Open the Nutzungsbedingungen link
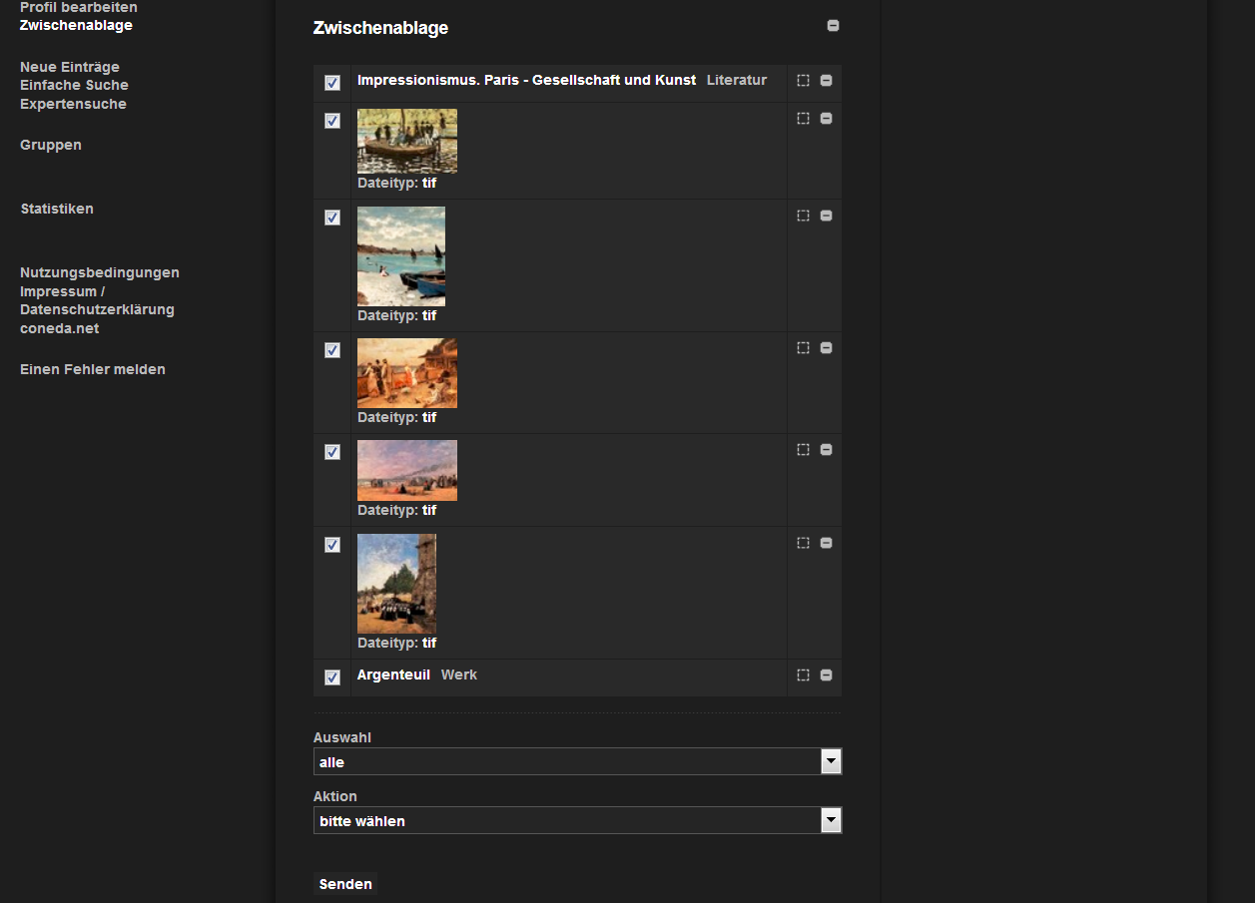Image resolution: width=1255 pixels, height=903 pixels. [x=100, y=272]
